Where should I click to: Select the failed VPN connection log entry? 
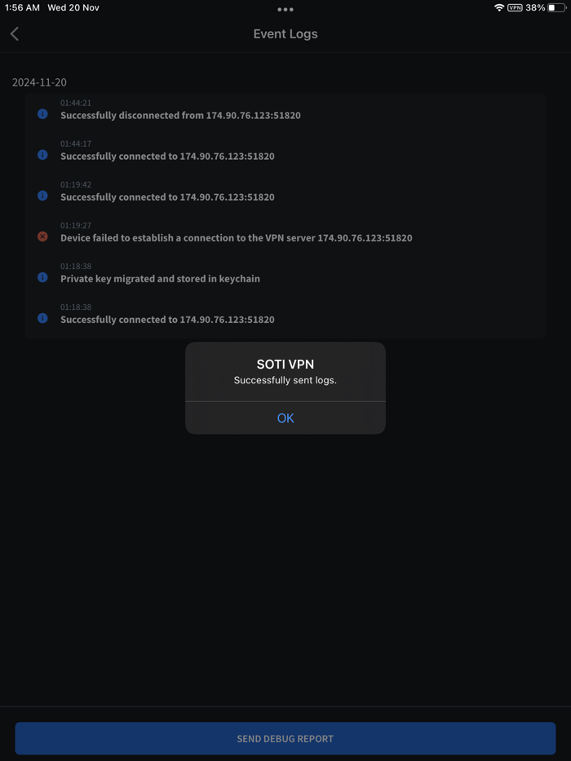point(236,237)
